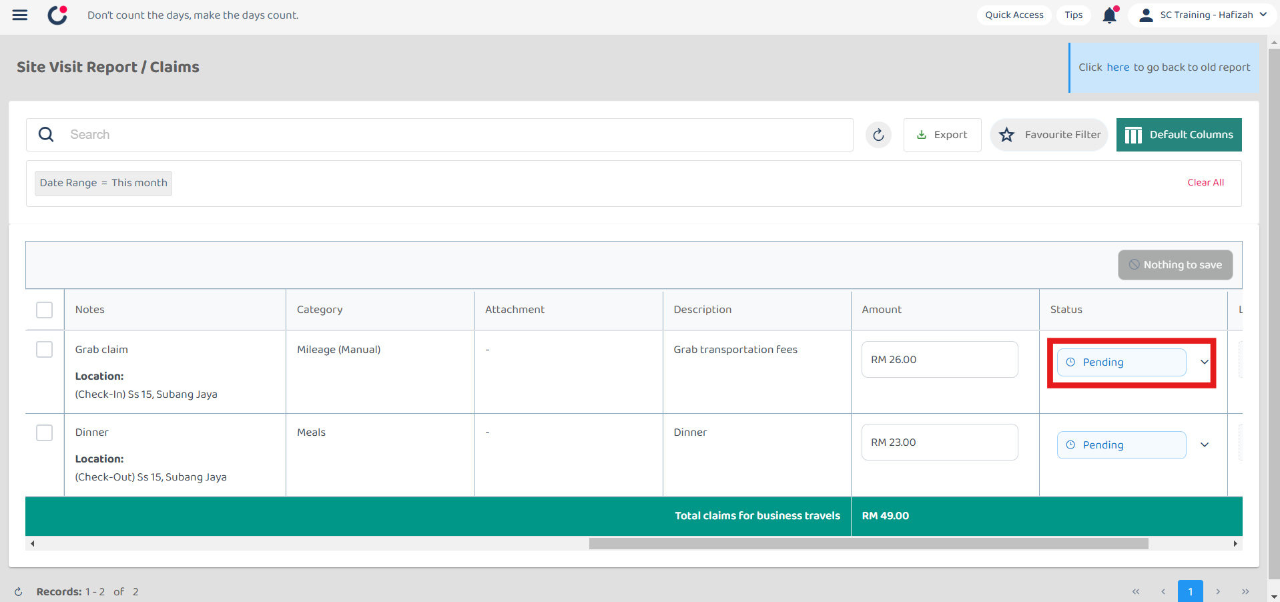Click the user profile avatar icon

click(1146, 15)
